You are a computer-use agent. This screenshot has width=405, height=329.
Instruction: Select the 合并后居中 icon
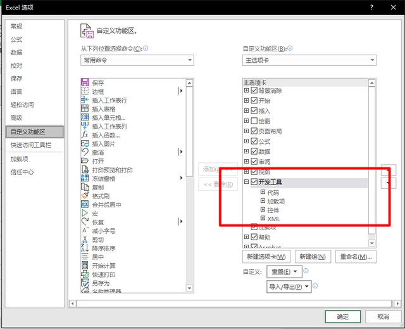[85, 204]
